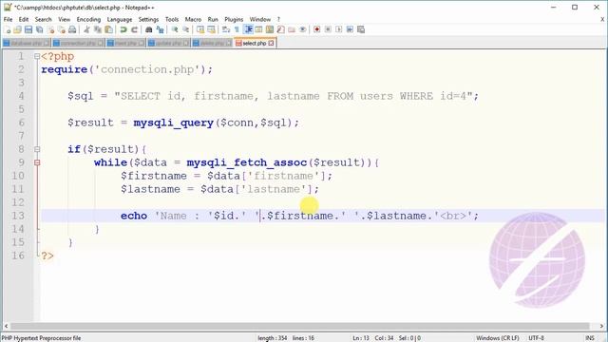Close the select.php tab with its red X
608x342 pixels.
coord(271,43)
